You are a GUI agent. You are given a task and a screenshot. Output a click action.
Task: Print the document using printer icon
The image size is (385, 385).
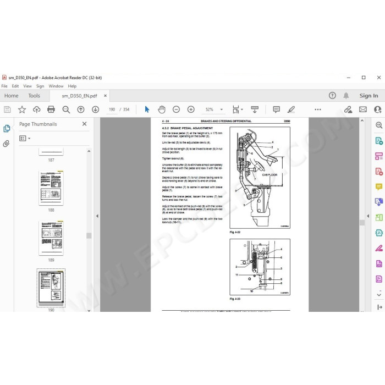51,109
